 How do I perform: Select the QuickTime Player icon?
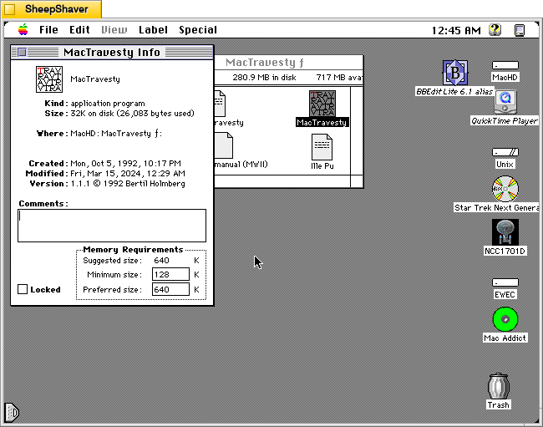505,102
